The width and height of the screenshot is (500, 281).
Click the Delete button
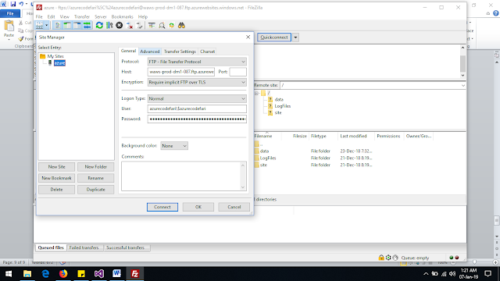click(x=57, y=190)
